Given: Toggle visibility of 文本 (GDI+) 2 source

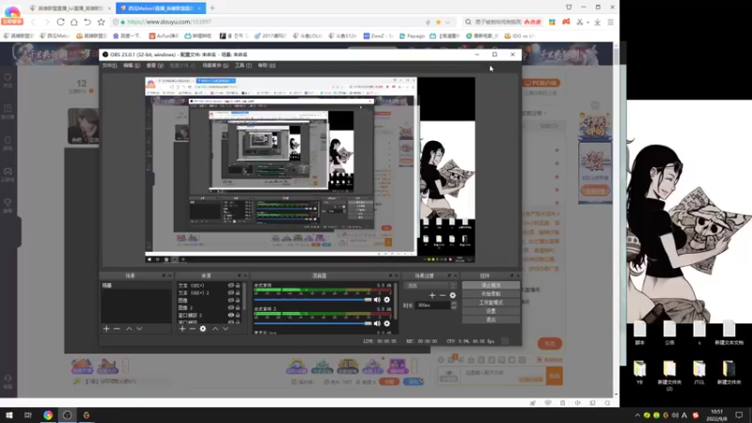Looking at the screenshot, I should (230, 292).
